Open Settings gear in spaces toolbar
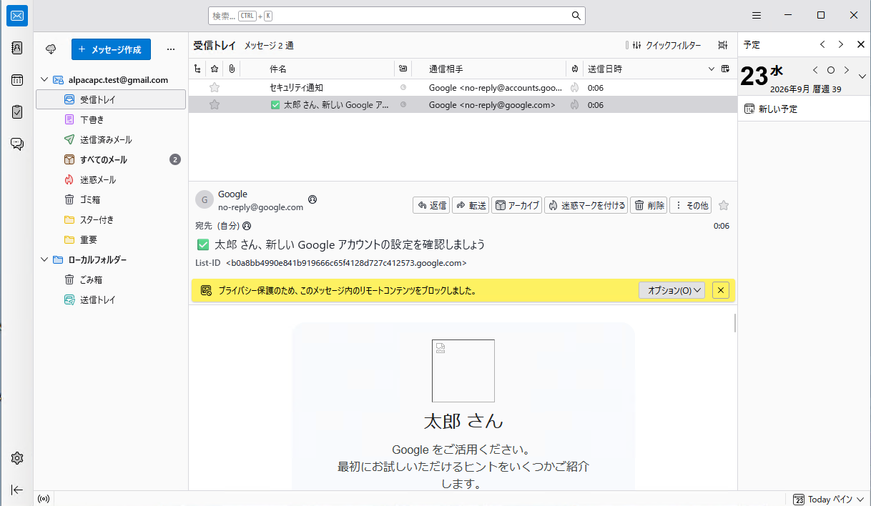Viewport: 871px width, 506px height. click(x=17, y=458)
